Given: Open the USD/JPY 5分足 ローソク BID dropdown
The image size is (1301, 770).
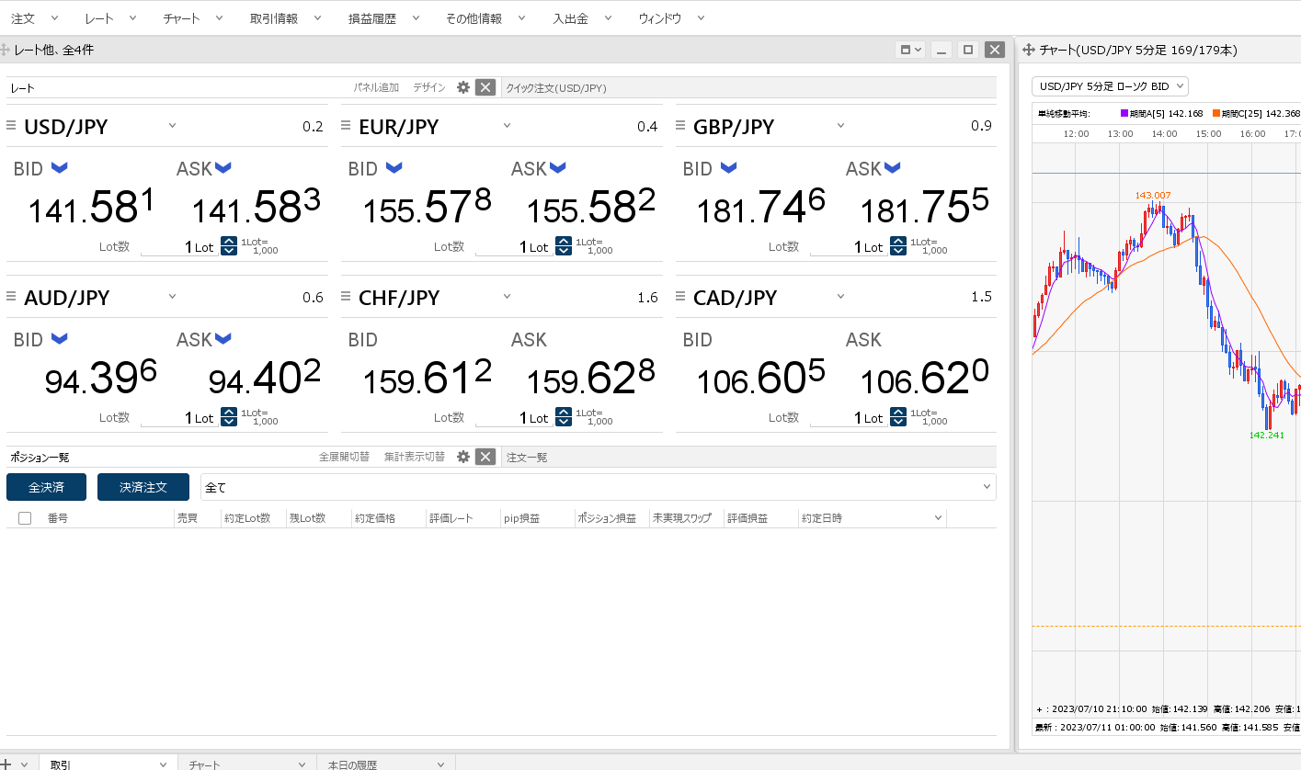Looking at the screenshot, I should click(1111, 86).
